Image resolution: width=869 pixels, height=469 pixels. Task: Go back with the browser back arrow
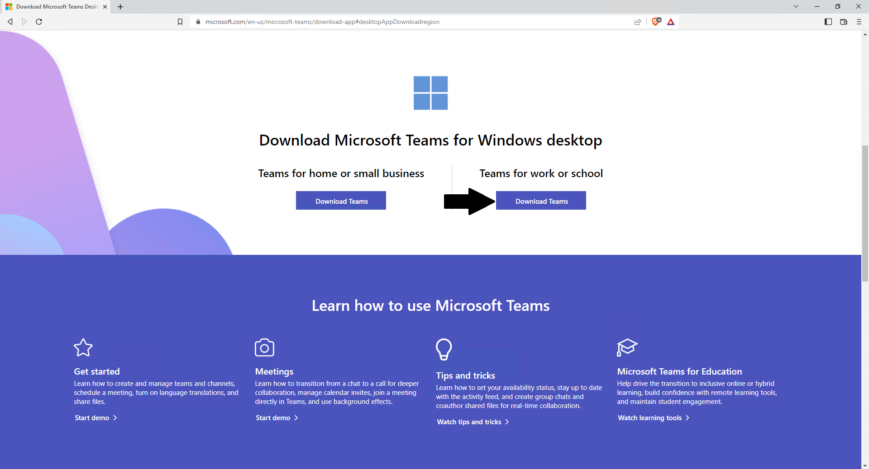click(x=10, y=22)
